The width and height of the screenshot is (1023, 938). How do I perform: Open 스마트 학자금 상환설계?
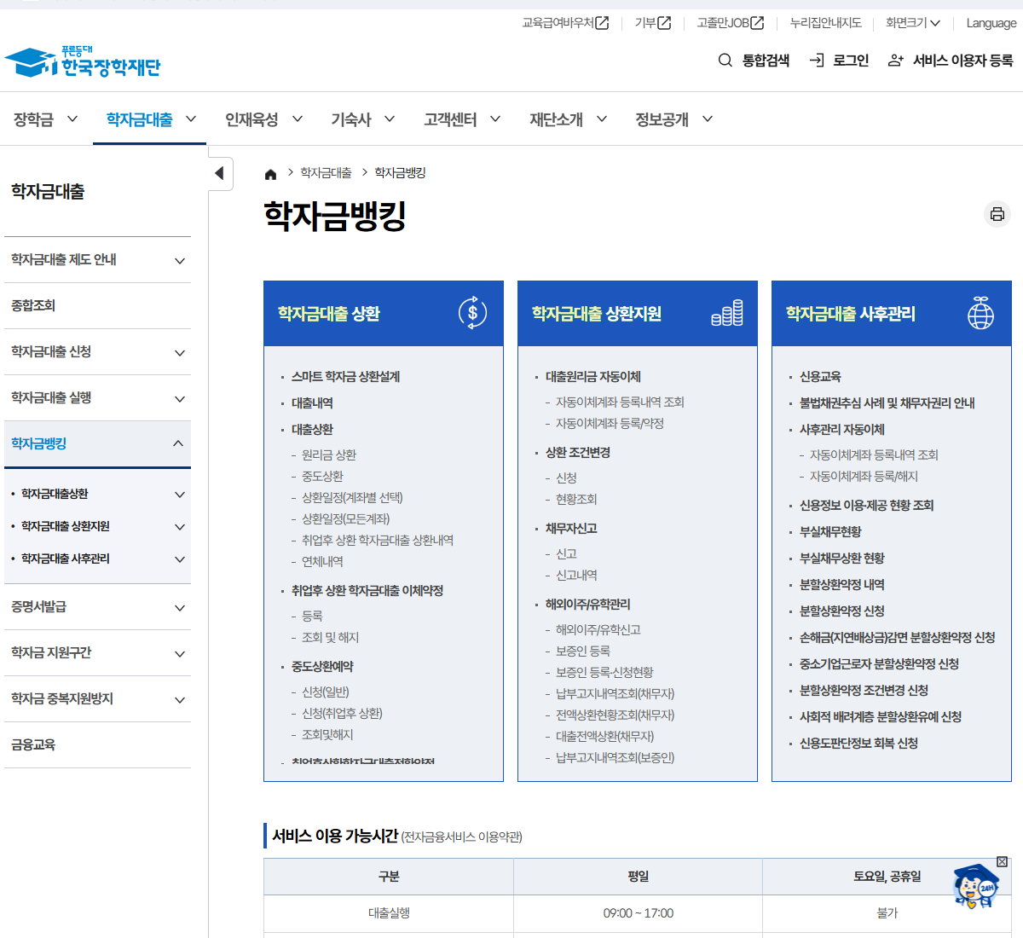point(345,377)
